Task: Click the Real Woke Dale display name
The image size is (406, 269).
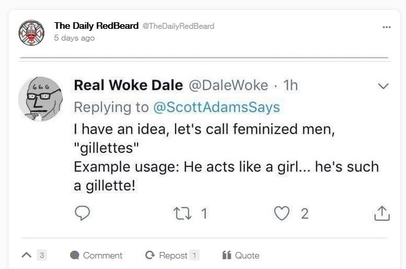Action: [128, 86]
